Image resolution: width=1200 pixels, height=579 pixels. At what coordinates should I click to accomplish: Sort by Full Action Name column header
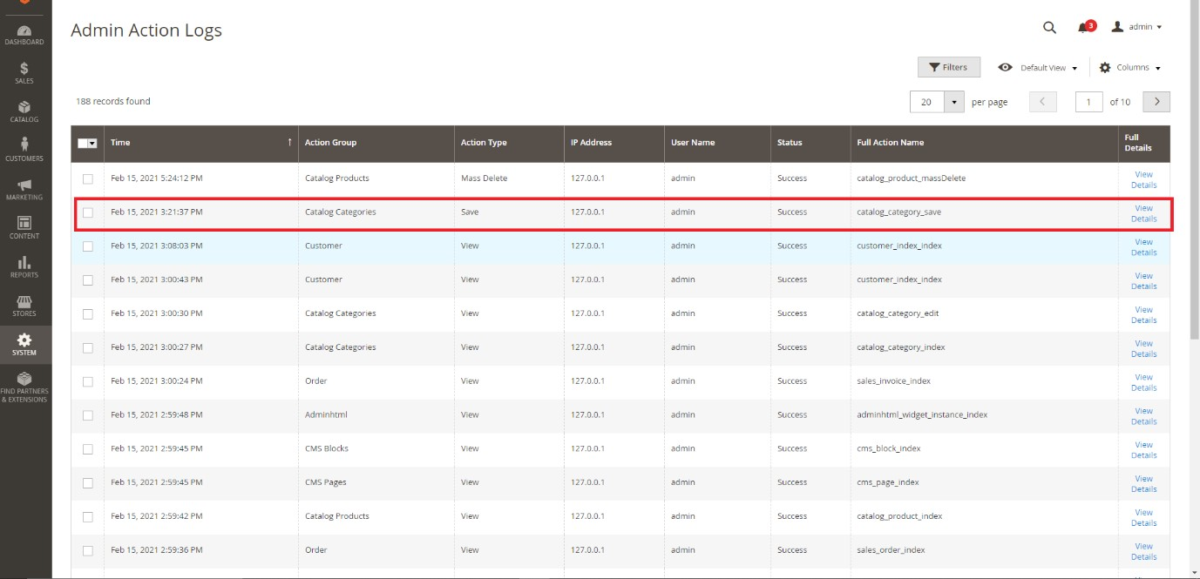[x=984, y=143]
